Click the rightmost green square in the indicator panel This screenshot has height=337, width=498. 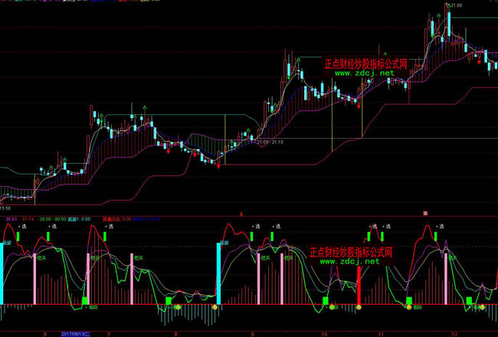[470, 301]
